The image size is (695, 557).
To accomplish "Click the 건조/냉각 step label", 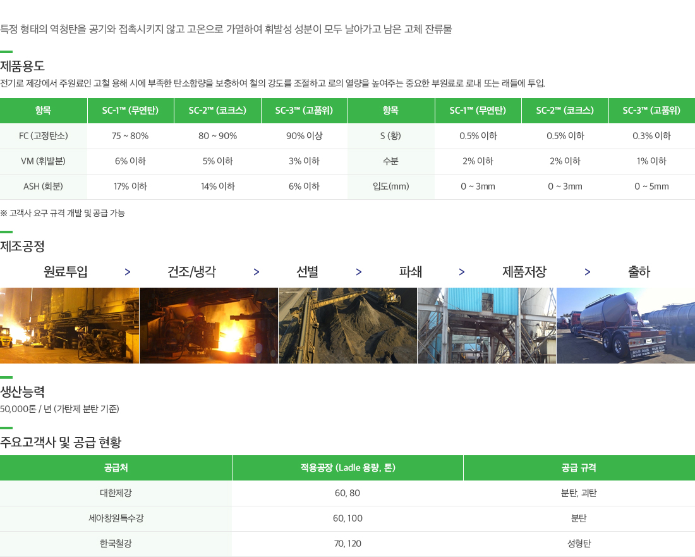I will [191, 271].
